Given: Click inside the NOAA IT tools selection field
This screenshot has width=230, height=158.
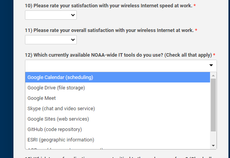Looking at the screenshot, I should pyautogui.click(x=121, y=66).
